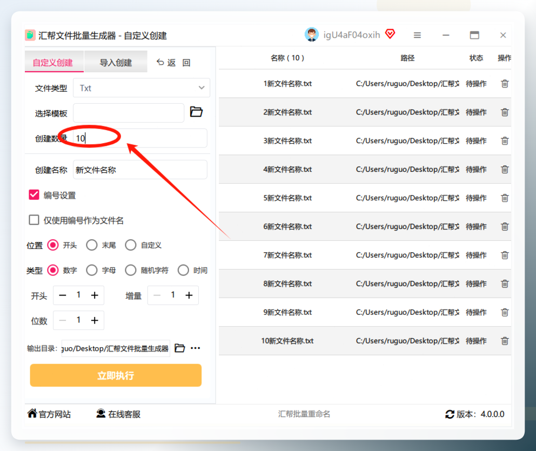Click the 操作 column header

(x=504, y=58)
